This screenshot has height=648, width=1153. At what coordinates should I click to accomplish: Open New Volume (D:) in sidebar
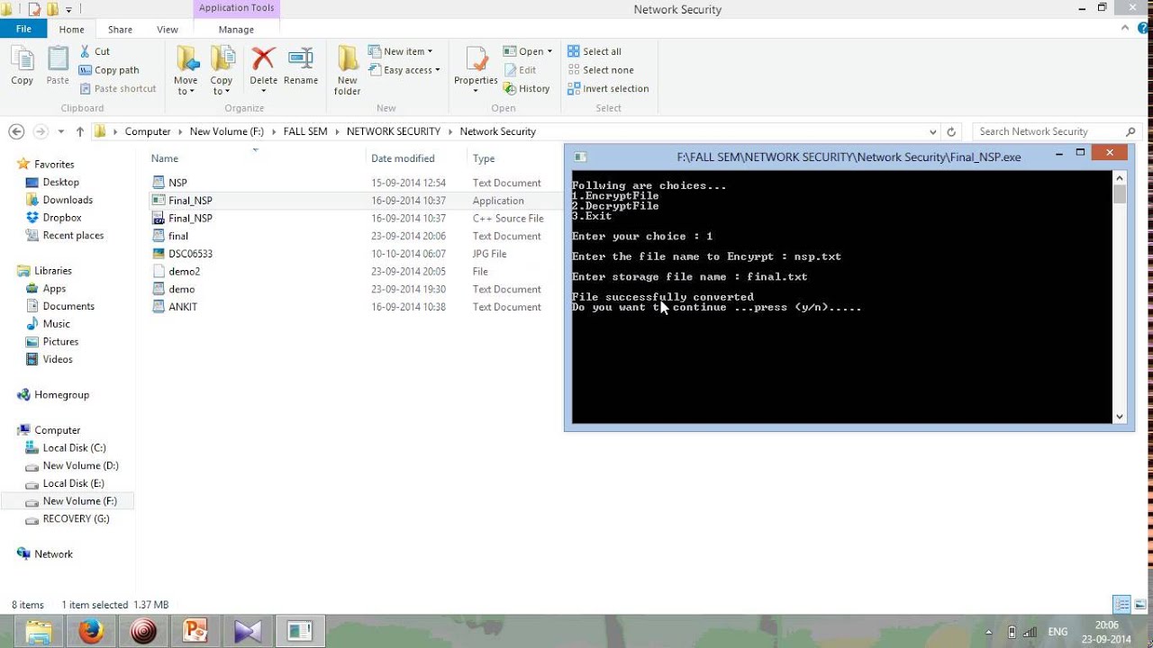[x=80, y=465]
